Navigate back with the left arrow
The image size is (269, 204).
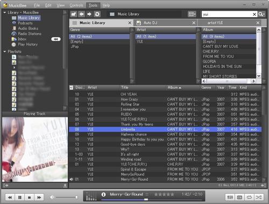(82, 14)
